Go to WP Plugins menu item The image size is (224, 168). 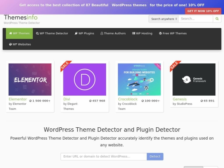[84, 34]
